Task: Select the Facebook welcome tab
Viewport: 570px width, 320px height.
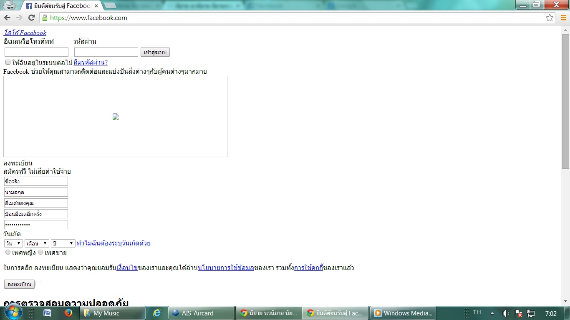Action: (x=61, y=6)
